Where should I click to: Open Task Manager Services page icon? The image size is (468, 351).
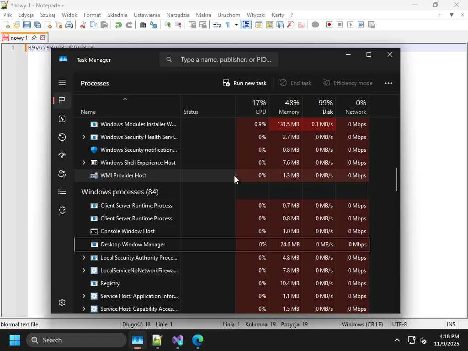click(62, 210)
